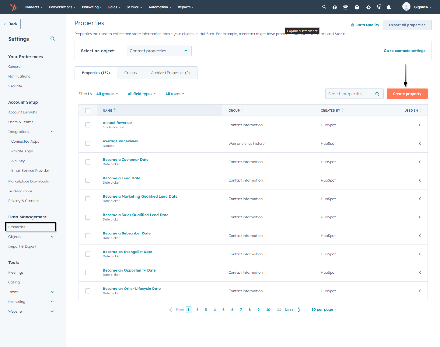
Task: Open the All users filter dropdown
Action: (175, 94)
